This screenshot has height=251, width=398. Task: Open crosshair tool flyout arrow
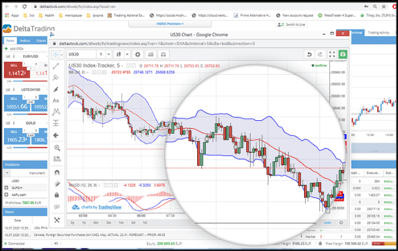pyautogui.click(x=61, y=55)
